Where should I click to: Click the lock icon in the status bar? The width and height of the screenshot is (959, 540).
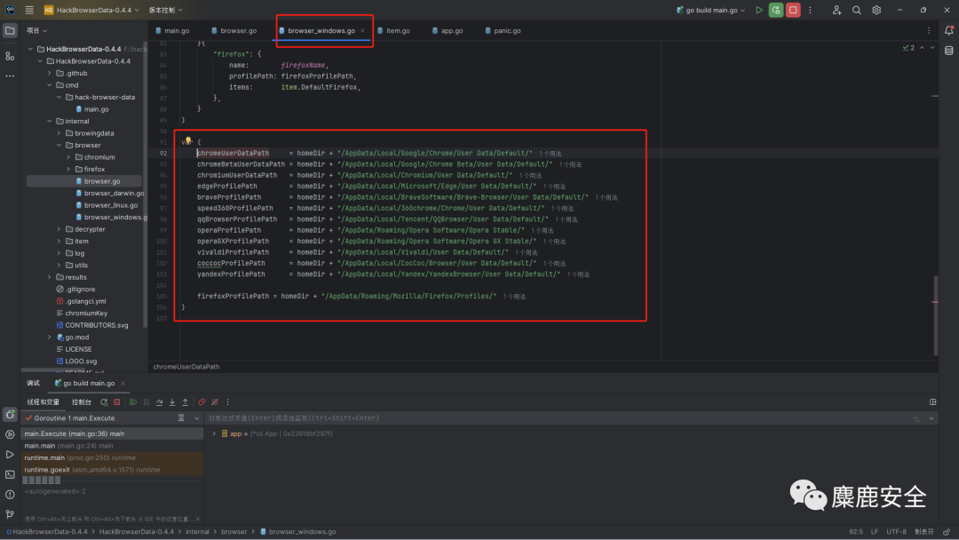[947, 531]
